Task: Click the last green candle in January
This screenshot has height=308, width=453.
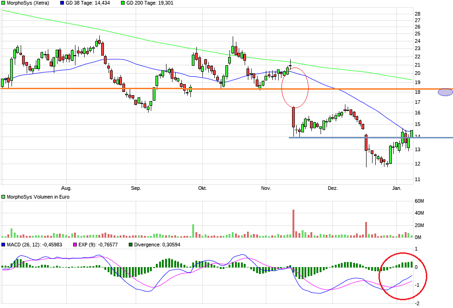Action: [412, 134]
